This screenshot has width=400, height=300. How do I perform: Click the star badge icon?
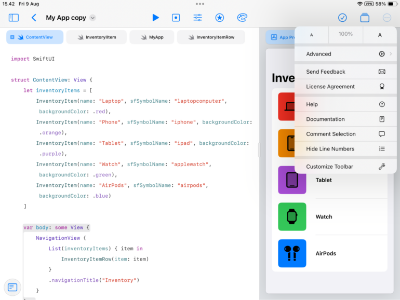pos(220,18)
